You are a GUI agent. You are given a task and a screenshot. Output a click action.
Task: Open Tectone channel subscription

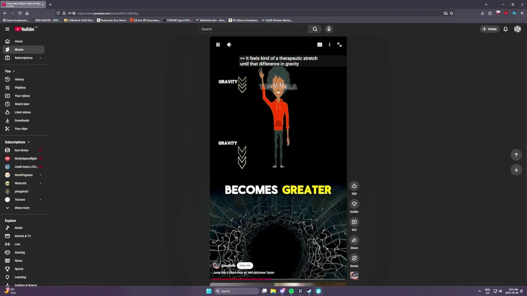pos(23,199)
